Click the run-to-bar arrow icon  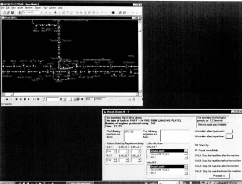click(34, 99)
